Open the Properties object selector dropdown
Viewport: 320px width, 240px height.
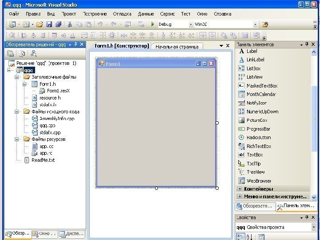pyautogui.click(x=313, y=227)
